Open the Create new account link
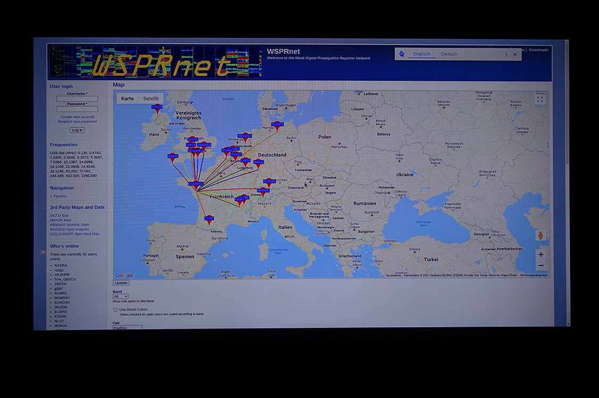 pos(77,117)
